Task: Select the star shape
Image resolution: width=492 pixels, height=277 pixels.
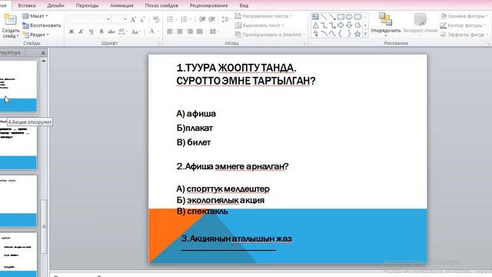Action: click(357, 34)
